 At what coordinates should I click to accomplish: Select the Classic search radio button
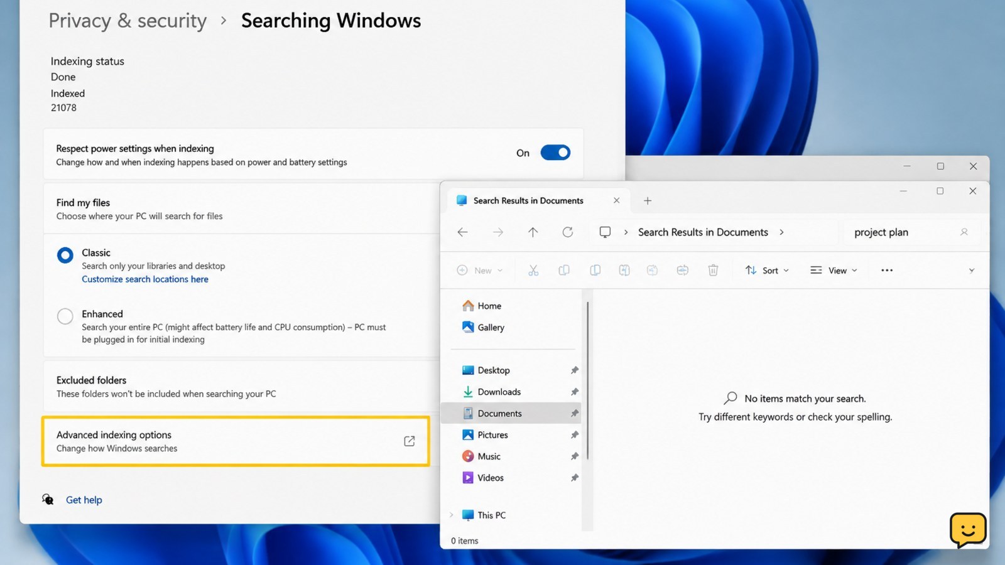click(x=65, y=255)
